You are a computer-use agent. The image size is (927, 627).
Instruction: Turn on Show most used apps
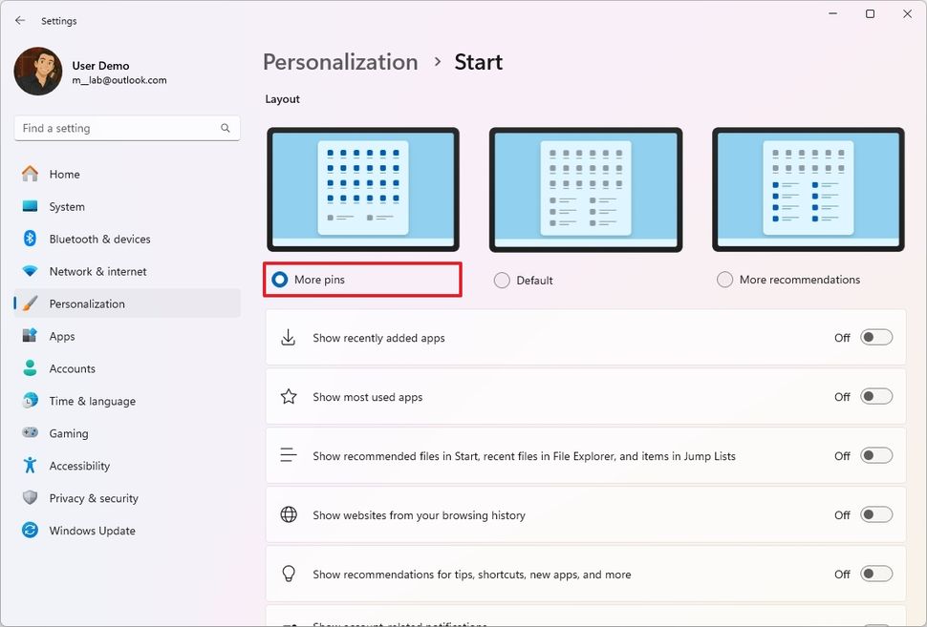pyautogui.click(x=875, y=397)
